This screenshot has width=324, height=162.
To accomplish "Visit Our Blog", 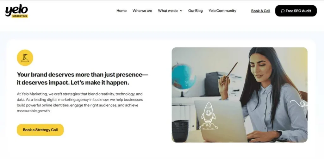I will 195,11.
